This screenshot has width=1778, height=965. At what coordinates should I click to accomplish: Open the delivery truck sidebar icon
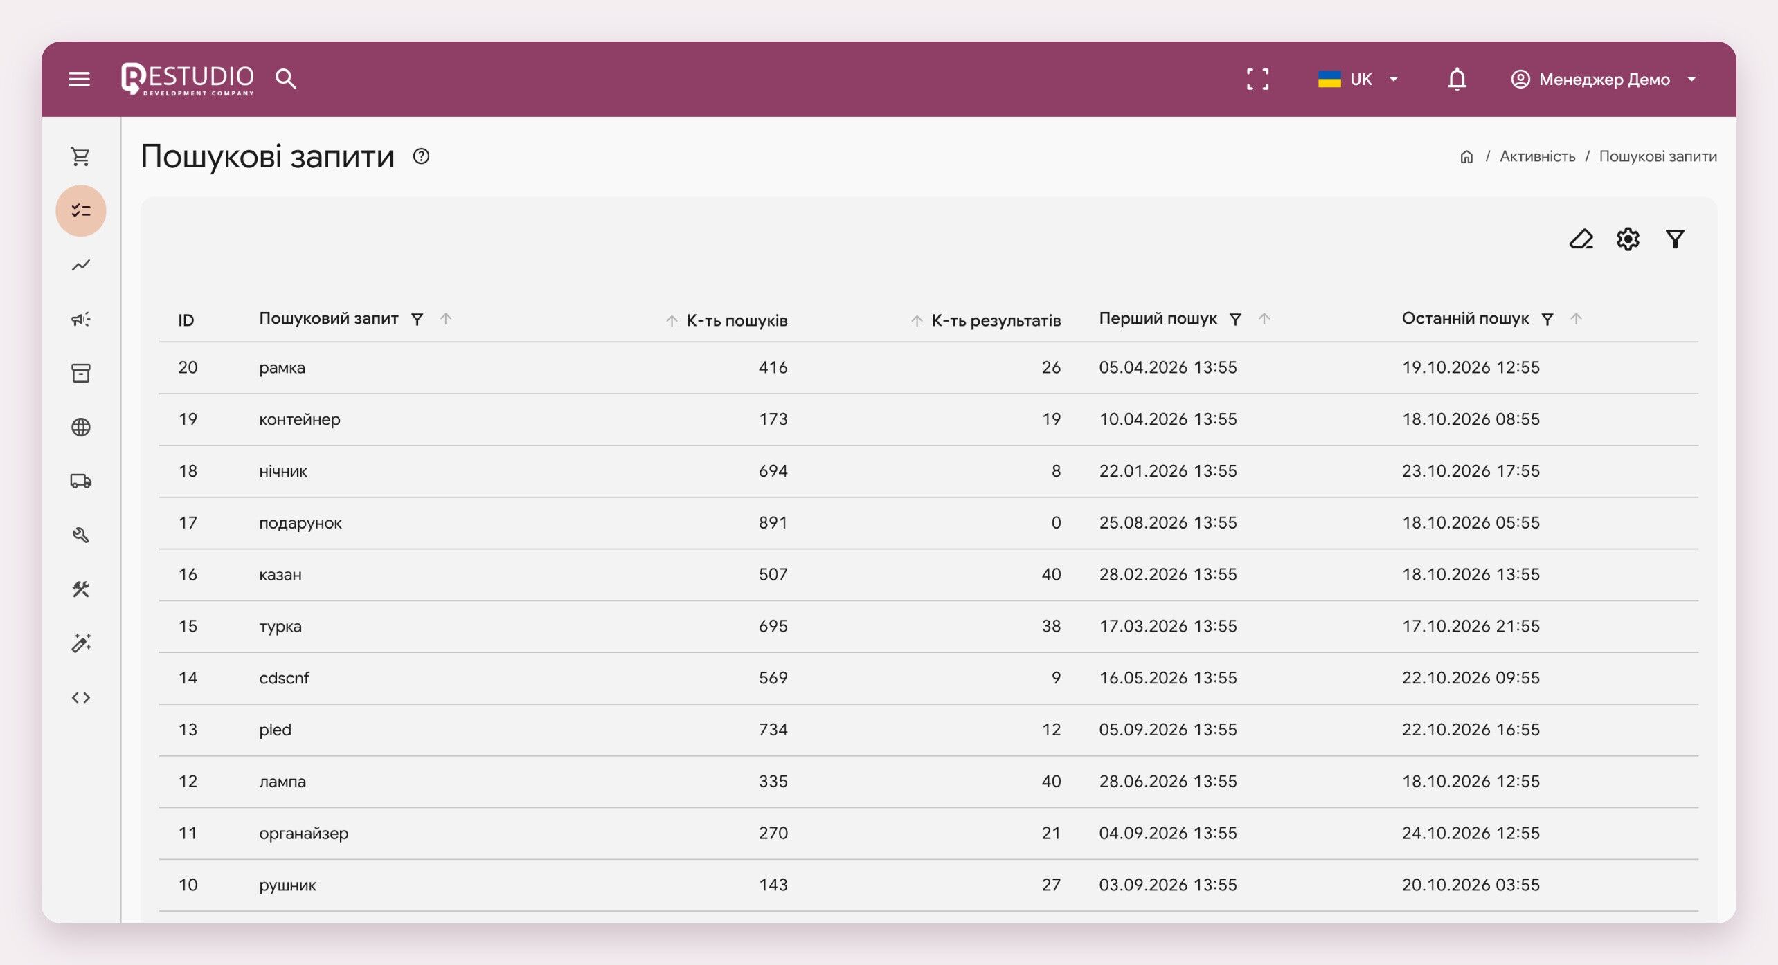80,481
